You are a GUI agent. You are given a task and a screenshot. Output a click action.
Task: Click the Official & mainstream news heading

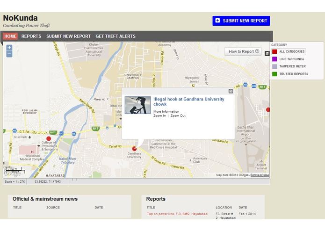pos(45,199)
